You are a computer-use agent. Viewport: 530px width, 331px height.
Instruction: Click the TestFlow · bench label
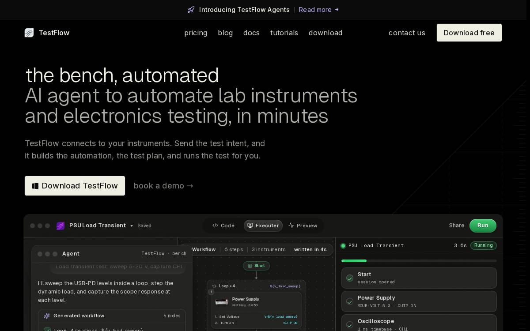(x=164, y=253)
